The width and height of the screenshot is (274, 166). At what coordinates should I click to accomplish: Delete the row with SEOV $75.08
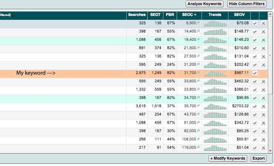coord(263,23)
